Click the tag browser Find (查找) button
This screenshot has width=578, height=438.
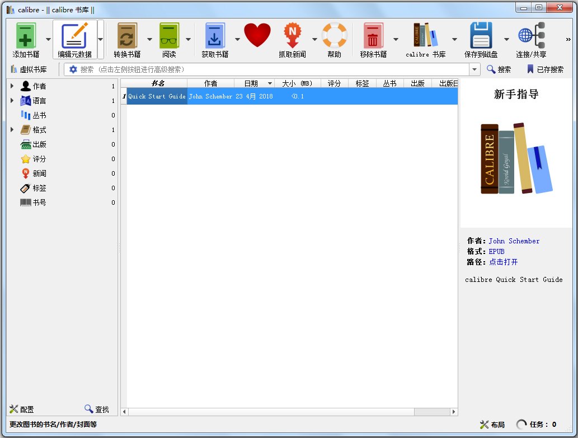pyautogui.click(x=97, y=409)
